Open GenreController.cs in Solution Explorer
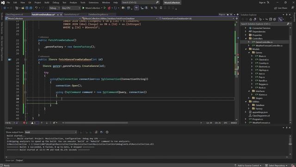The width and height of the screenshot is (296, 167). pos(264,42)
